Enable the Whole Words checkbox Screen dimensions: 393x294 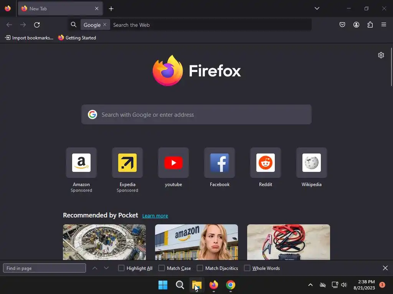[247, 268]
